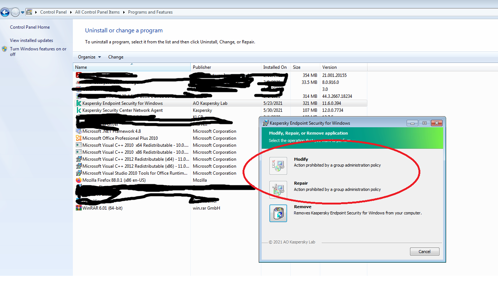This screenshot has height=299, width=498.
Task: Click the Visual C++ 2012 Redistributable (x86) icon
Action: (79, 166)
